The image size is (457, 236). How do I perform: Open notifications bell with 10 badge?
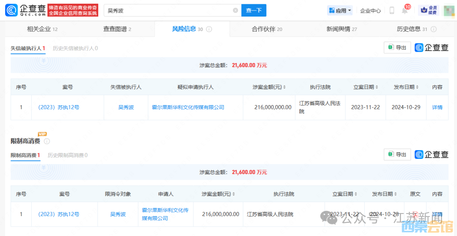[x=405, y=11]
